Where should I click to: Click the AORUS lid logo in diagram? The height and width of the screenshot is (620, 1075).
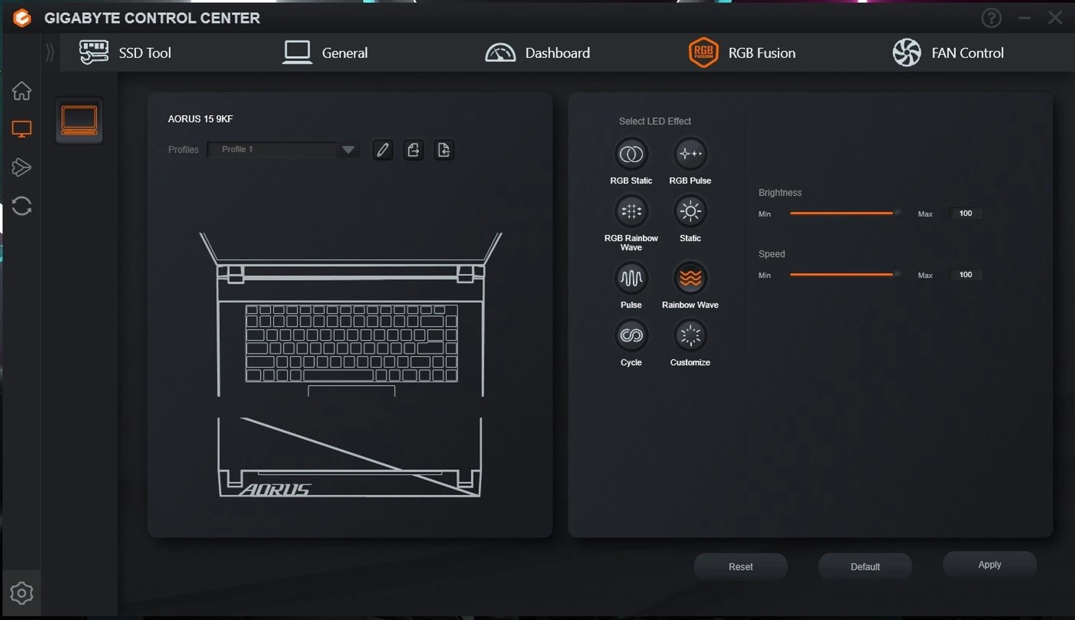(275, 490)
